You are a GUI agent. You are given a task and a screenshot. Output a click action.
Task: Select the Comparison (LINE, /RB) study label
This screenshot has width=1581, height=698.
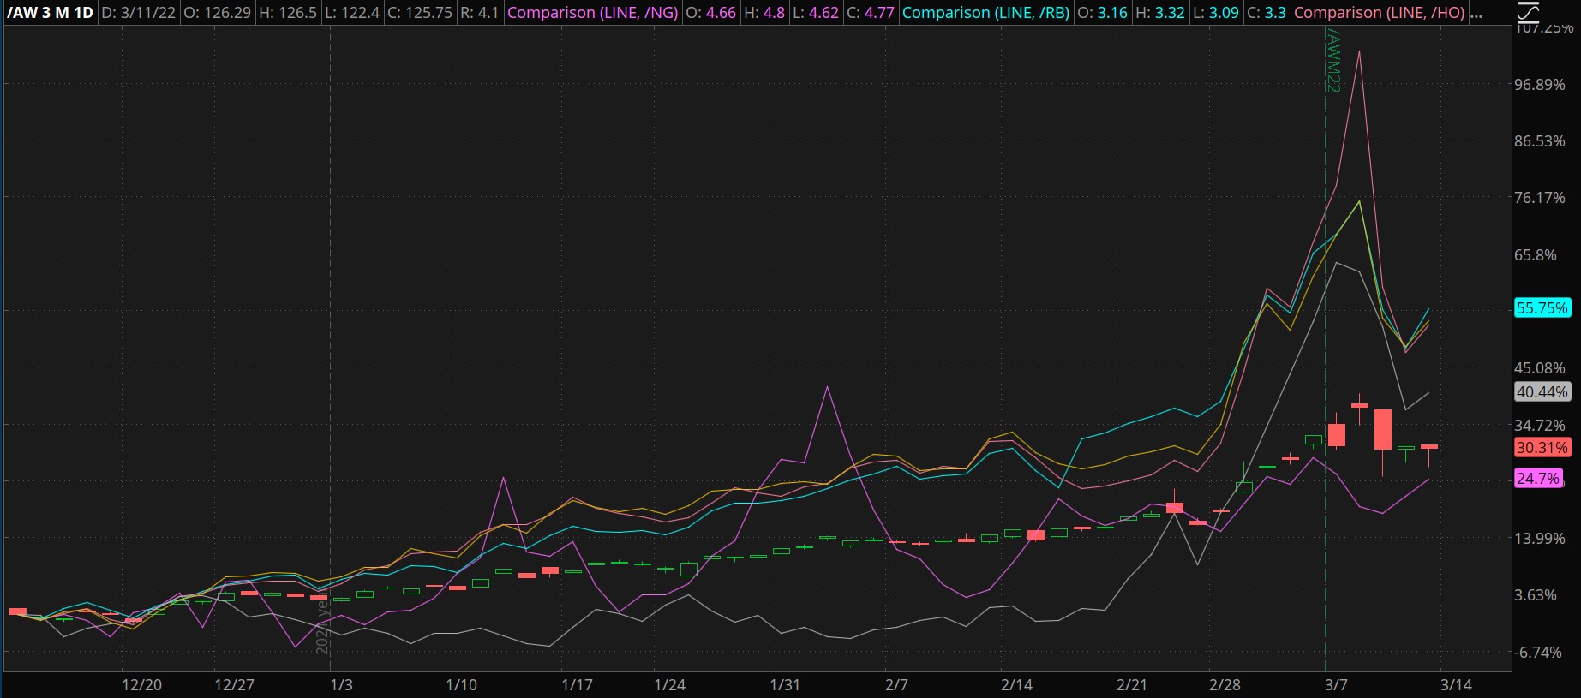tap(985, 13)
